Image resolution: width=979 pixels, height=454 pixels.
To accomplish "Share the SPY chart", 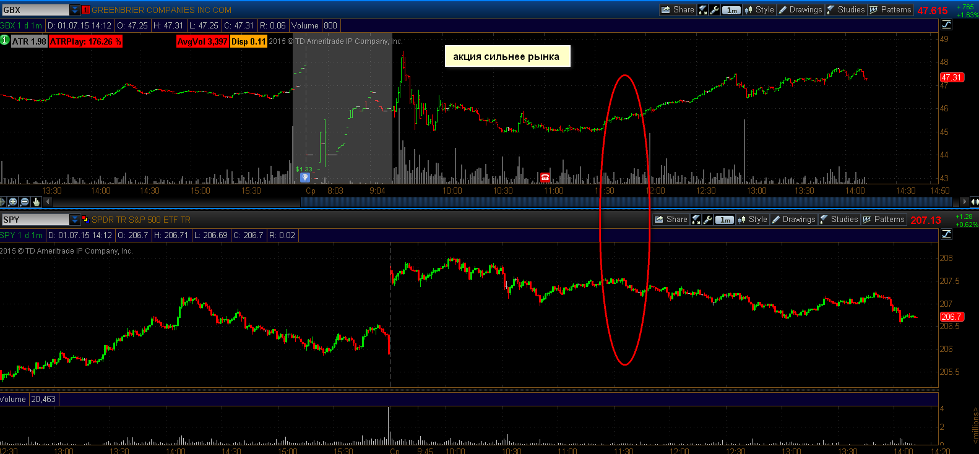I will pos(671,220).
